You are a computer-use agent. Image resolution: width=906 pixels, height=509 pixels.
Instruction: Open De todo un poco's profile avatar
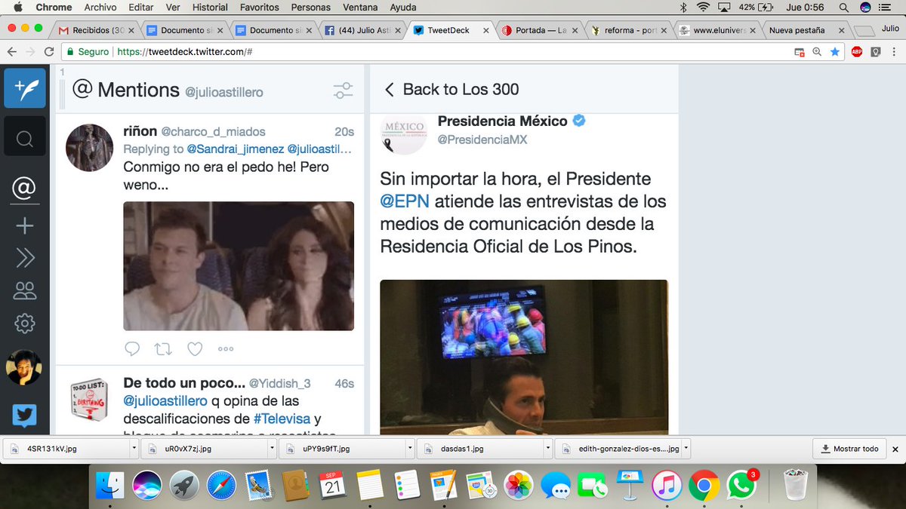pyautogui.click(x=90, y=399)
